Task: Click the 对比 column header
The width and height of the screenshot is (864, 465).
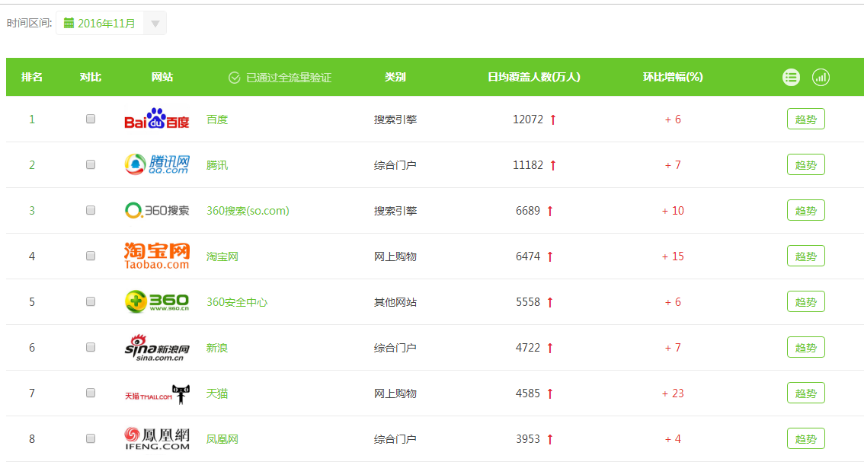Action: click(91, 77)
